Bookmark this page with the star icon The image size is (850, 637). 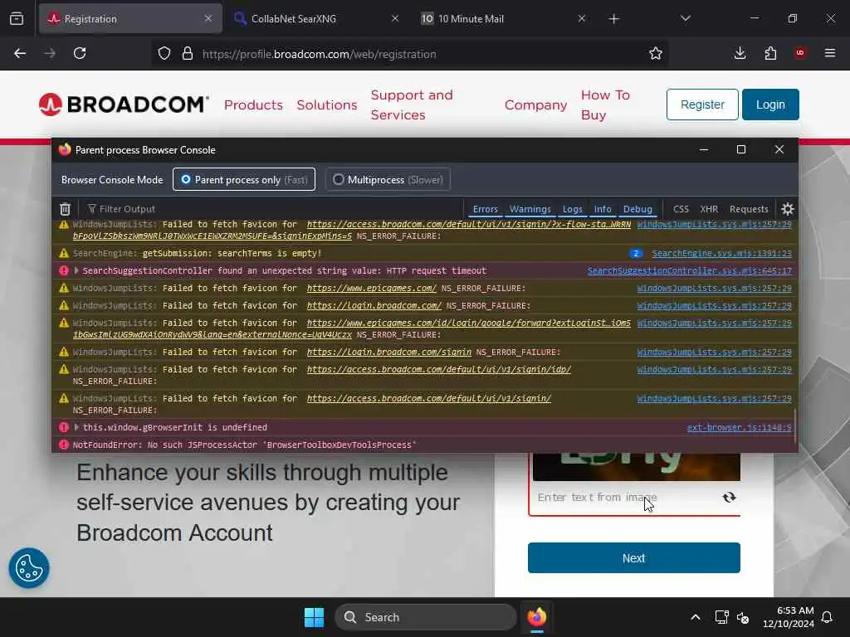coord(656,53)
